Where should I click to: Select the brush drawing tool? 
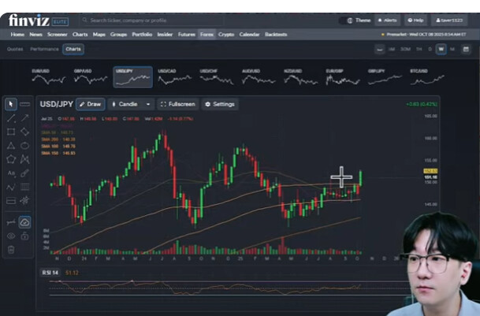pos(24,173)
